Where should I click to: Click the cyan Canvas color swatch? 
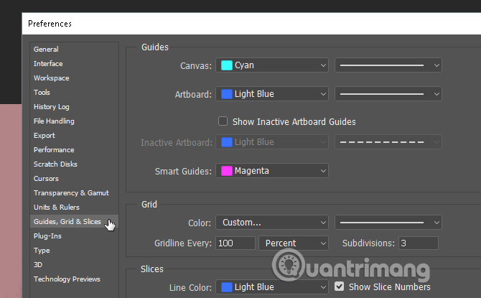click(227, 65)
